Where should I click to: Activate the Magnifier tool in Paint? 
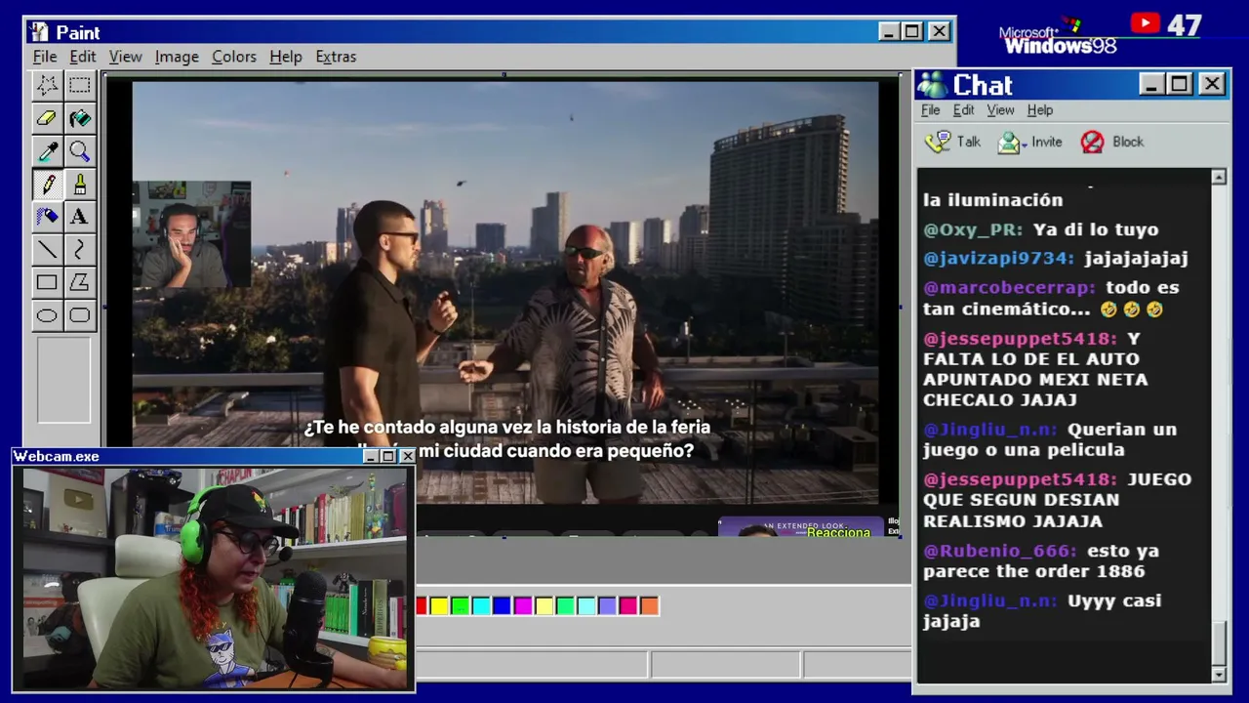pos(80,151)
